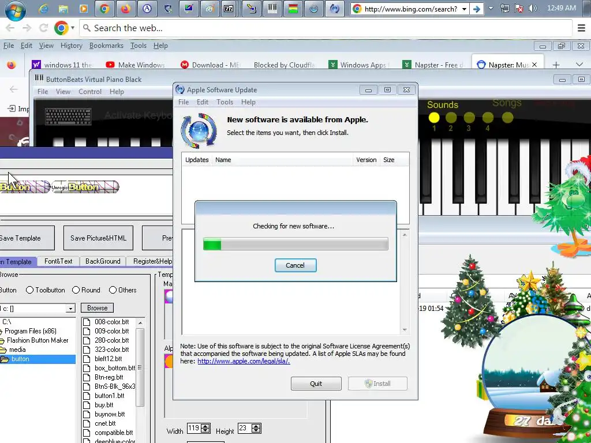Screen dimensions: 591x443
Task: Click the Apple Software Update globe logo
Action: point(199,131)
